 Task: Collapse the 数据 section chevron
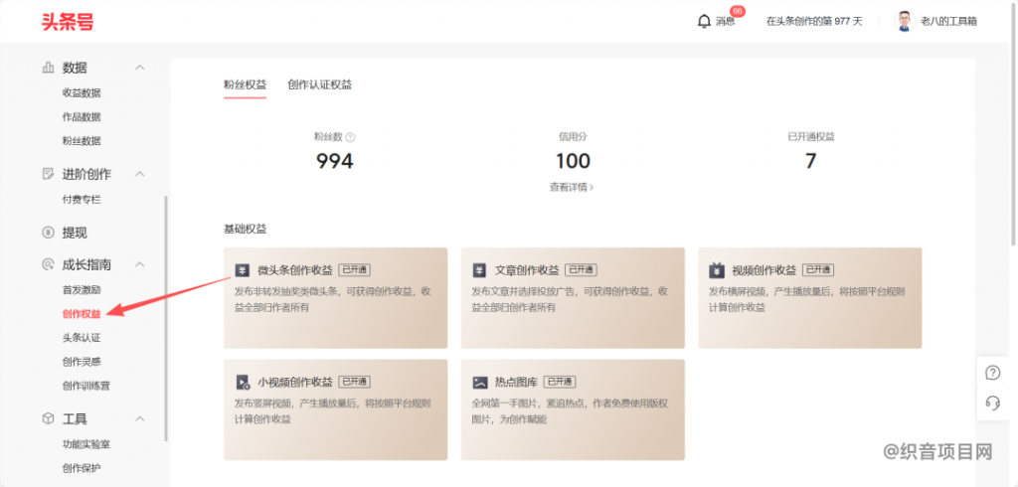coord(139,68)
